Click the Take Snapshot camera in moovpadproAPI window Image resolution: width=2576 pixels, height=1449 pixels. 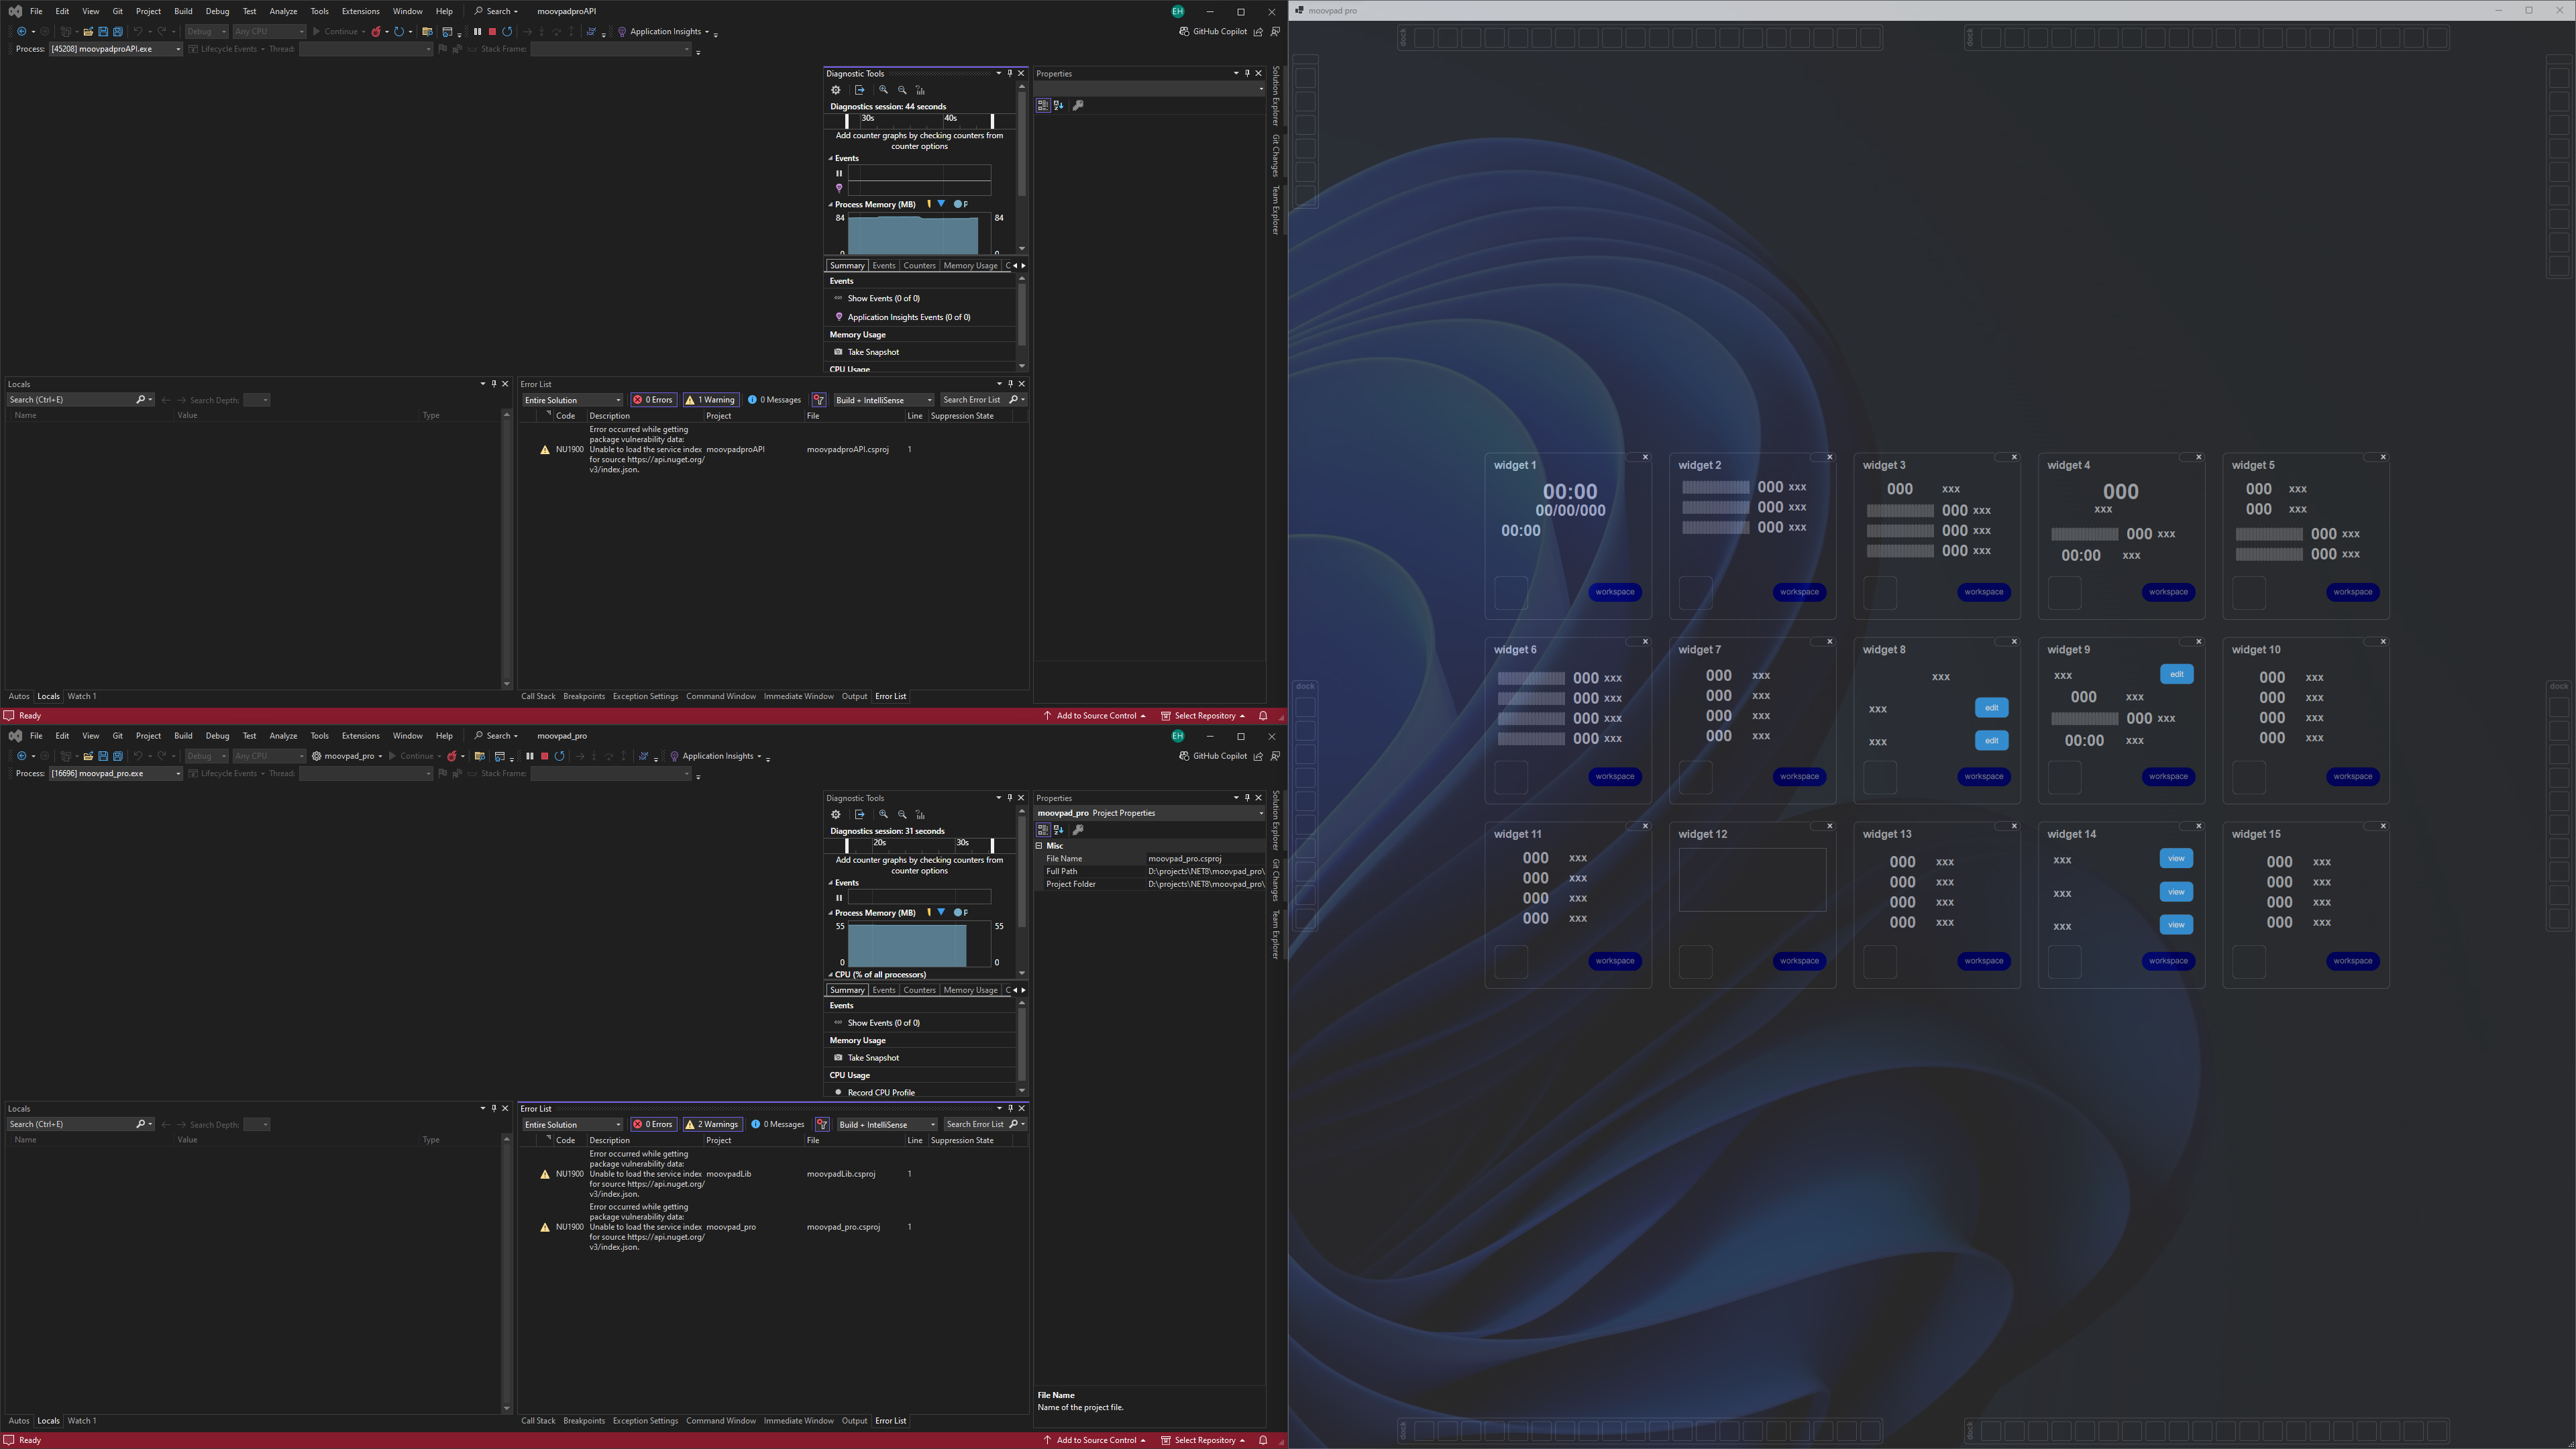838,352
